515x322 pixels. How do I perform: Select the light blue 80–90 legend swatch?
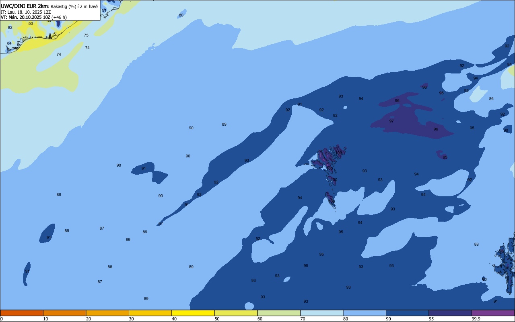[x=365, y=313]
